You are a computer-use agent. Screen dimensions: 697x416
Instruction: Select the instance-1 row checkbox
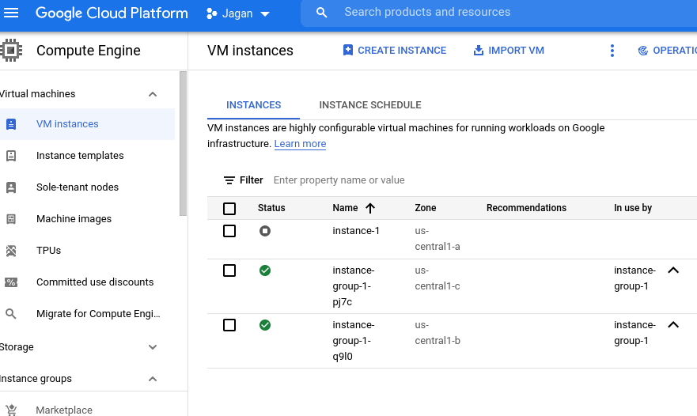pyautogui.click(x=229, y=231)
